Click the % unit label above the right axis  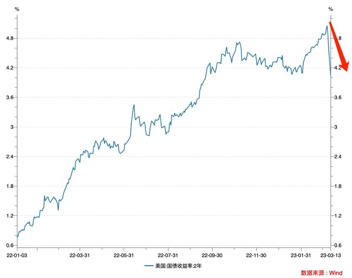click(331, 9)
